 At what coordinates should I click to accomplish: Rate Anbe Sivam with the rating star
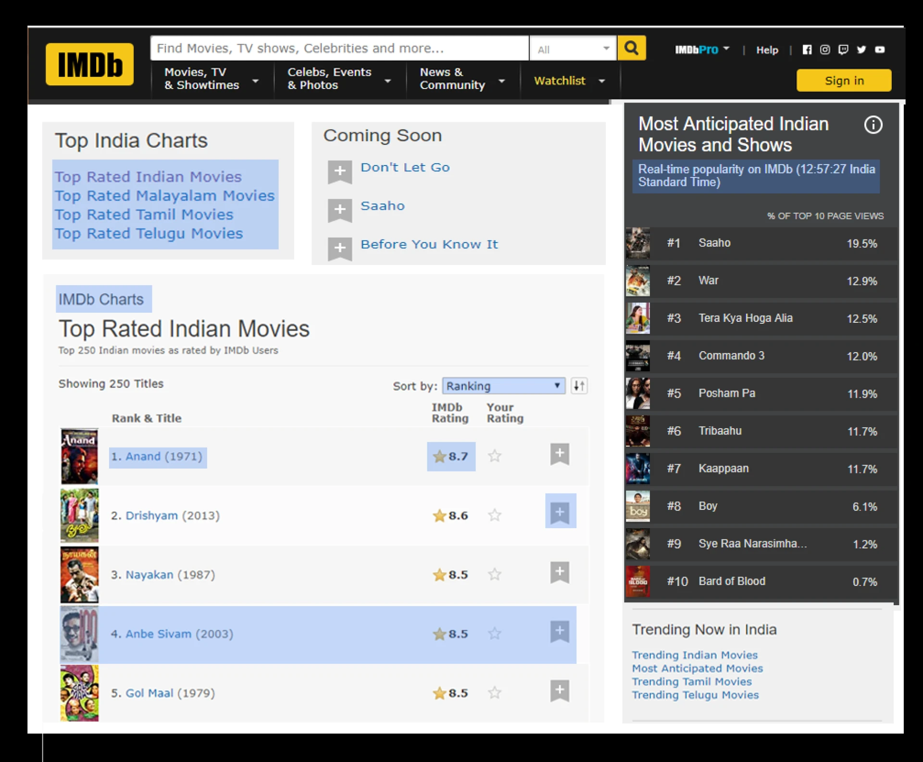pos(495,634)
